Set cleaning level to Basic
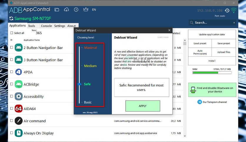This screenshot has width=246, height=142. tap(88, 102)
